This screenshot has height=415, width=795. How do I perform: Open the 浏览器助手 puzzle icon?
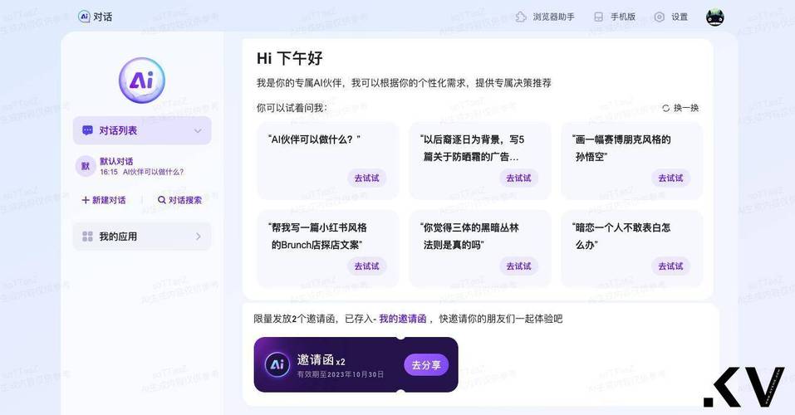coord(521,17)
